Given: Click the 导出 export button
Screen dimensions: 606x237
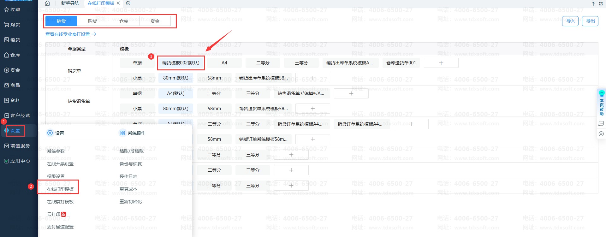Looking at the screenshot, I should (590, 21).
